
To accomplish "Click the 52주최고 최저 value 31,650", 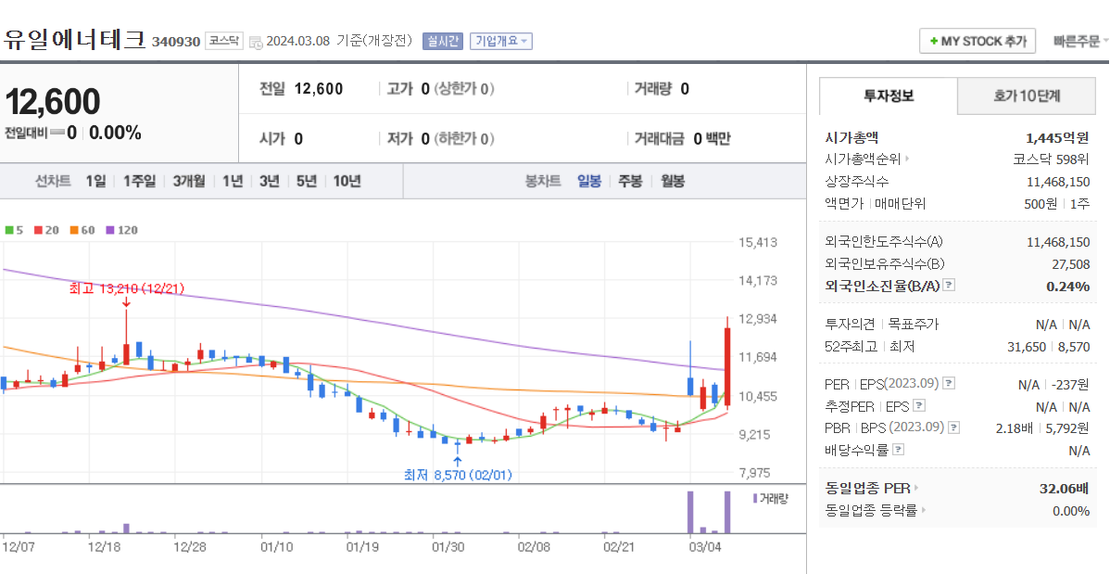I will 1027,347.
